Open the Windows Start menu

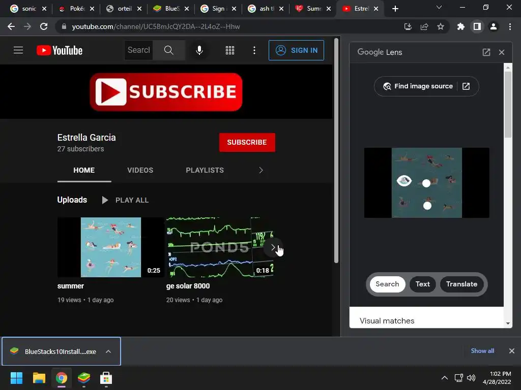pos(17,378)
